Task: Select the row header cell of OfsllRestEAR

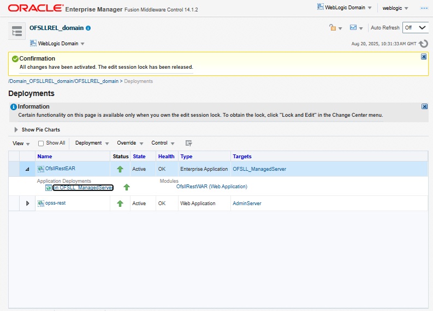Action: [x=14, y=169]
